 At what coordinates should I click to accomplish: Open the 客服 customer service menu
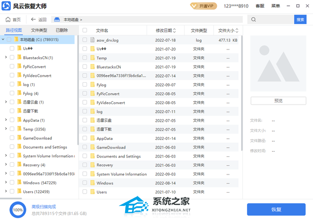click(260, 6)
